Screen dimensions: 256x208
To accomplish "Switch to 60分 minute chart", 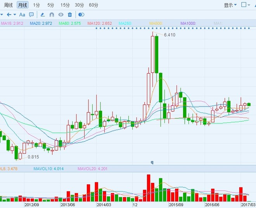I will 93,5.
